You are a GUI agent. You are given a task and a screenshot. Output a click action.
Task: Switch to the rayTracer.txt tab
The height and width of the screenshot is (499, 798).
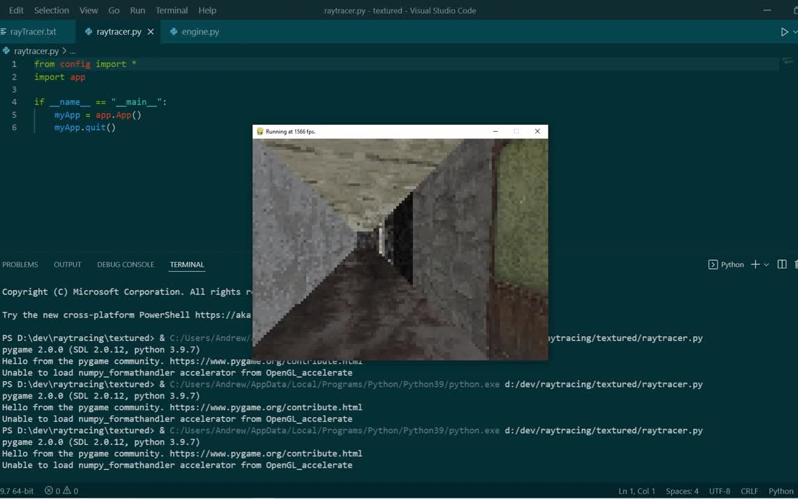pos(33,31)
